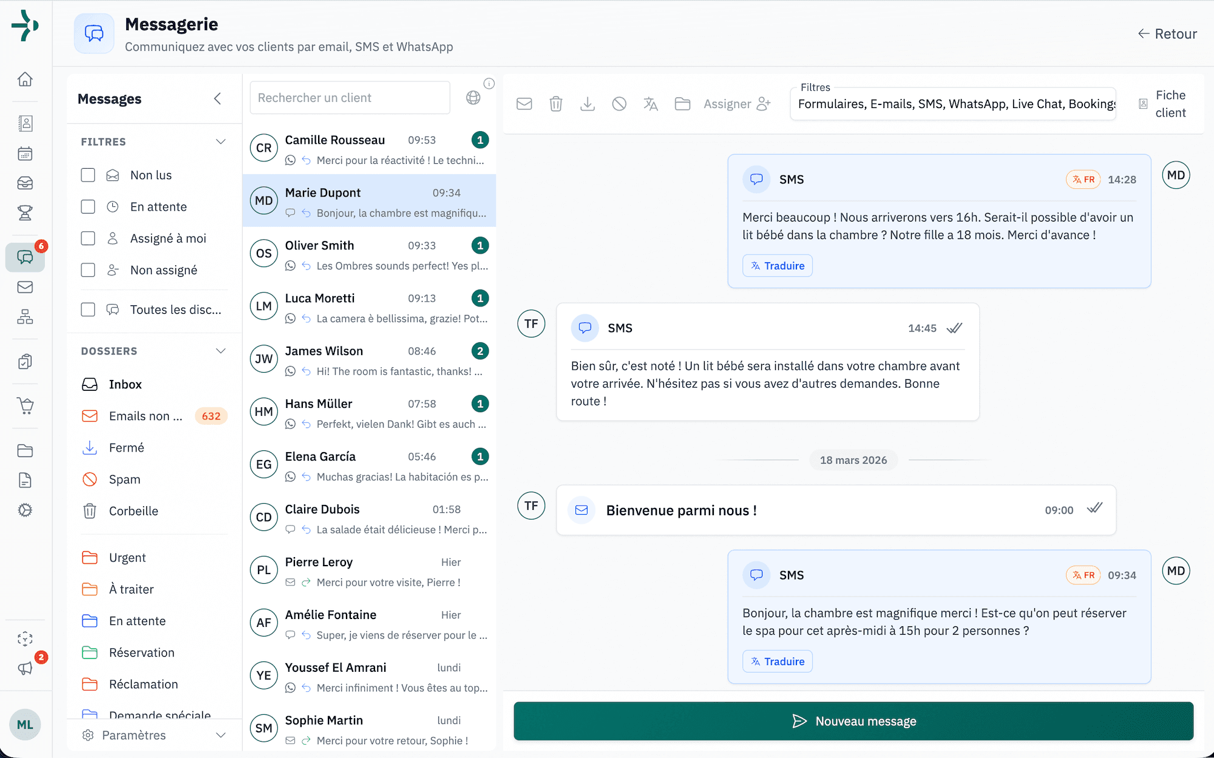This screenshot has height=758, width=1214.
Task: Select the trophy icon in the sidebar
Action: point(25,213)
